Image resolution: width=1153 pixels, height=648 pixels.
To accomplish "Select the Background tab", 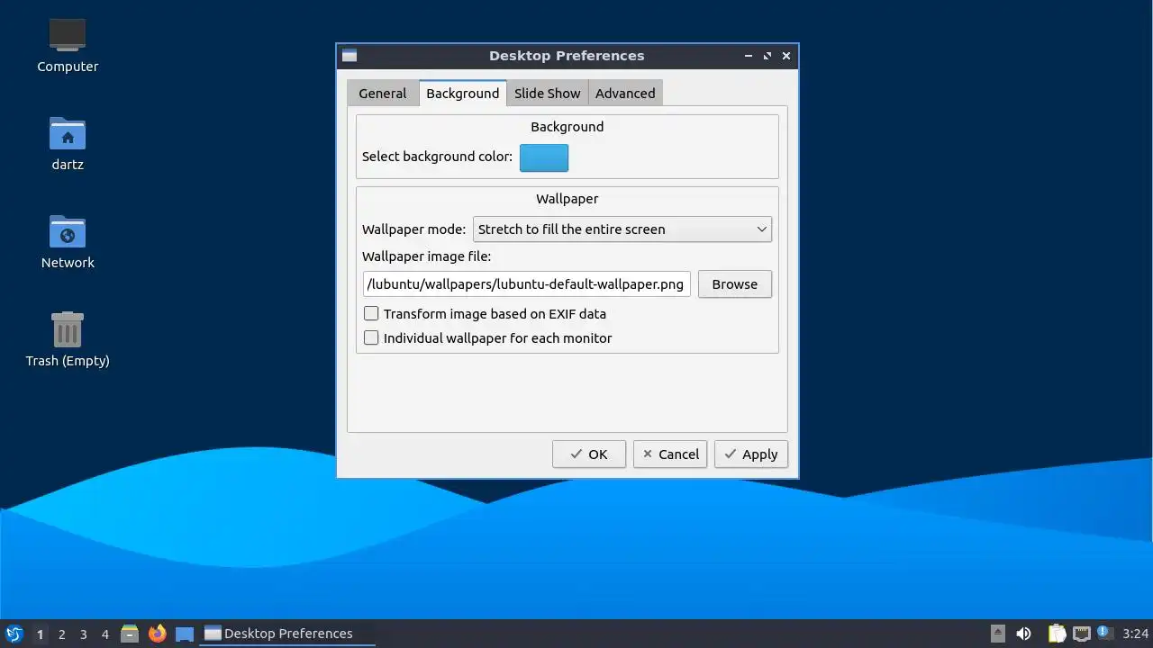I will point(462,94).
